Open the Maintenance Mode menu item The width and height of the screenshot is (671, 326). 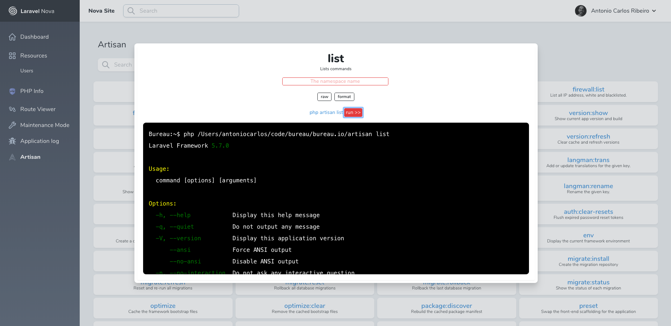45,125
